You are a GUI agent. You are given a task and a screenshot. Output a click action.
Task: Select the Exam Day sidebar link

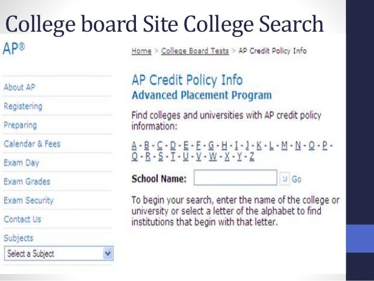tap(21, 163)
